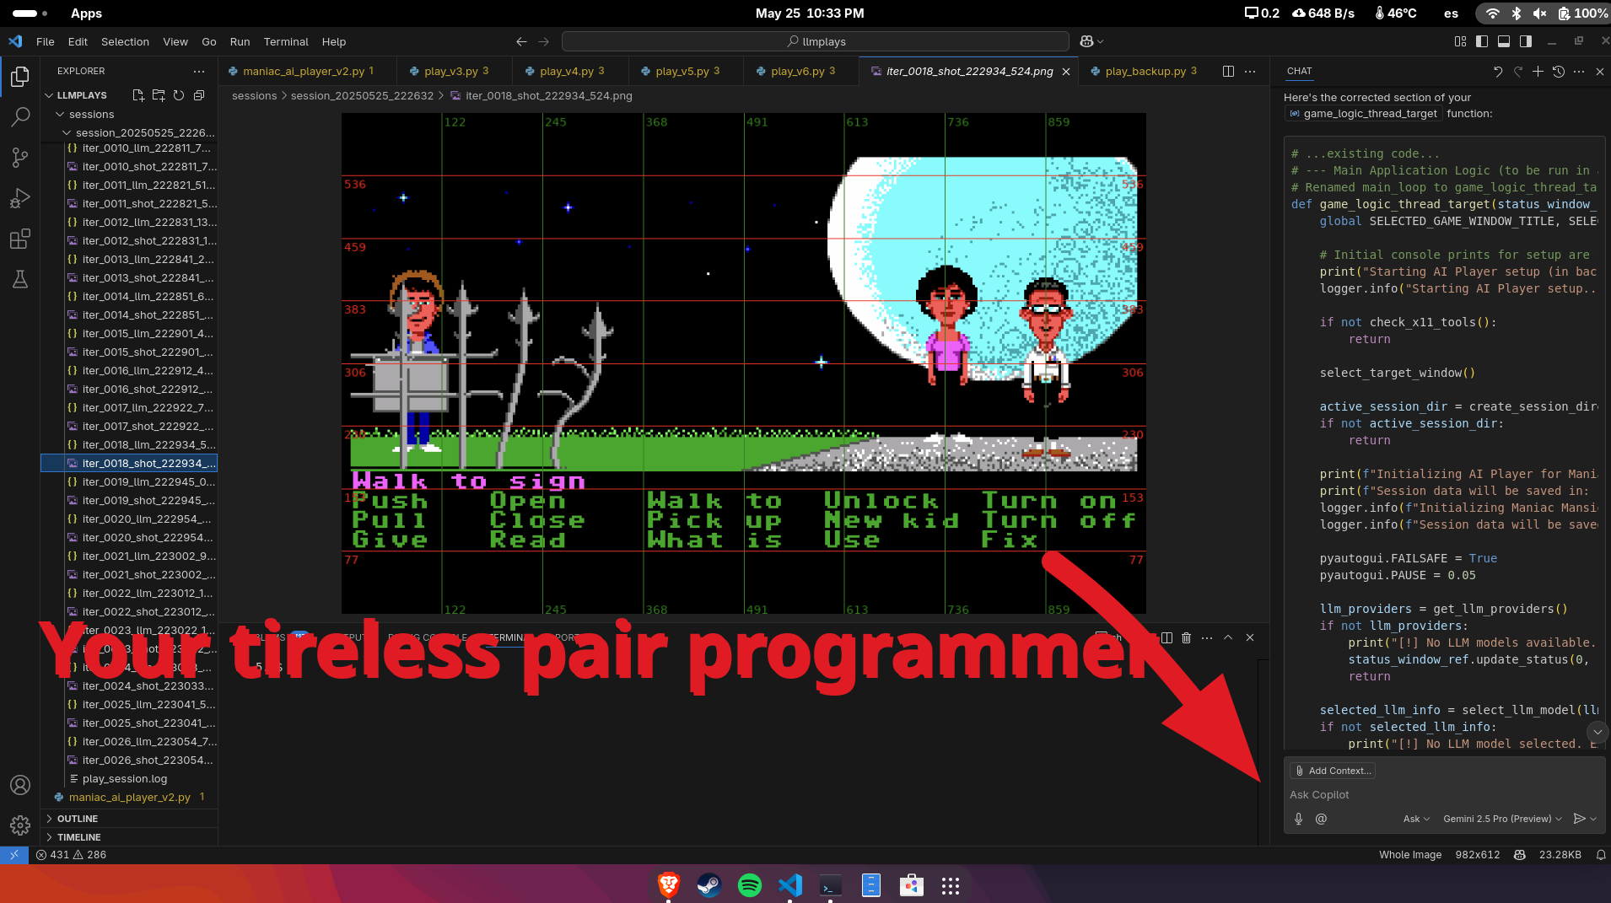This screenshot has width=1611, height=903.
Task: Open Run and Debug view
Action: point(20,198)
